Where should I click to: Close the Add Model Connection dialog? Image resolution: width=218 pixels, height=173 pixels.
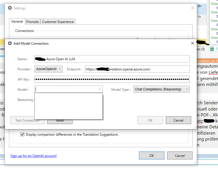193,43
